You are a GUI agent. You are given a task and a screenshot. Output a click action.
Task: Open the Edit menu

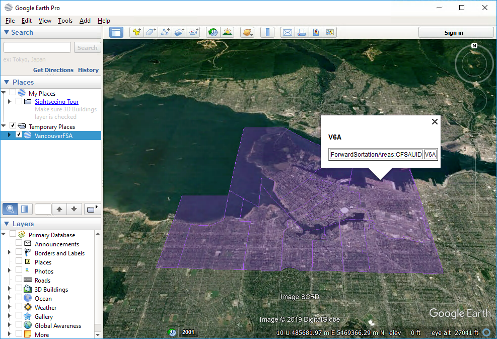pyautogui.click(x=27, y=21)
